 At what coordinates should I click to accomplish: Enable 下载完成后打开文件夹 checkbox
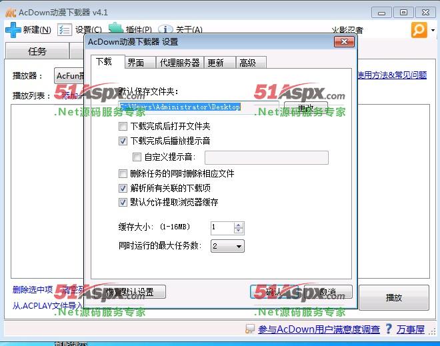click(x=123, y=126)
